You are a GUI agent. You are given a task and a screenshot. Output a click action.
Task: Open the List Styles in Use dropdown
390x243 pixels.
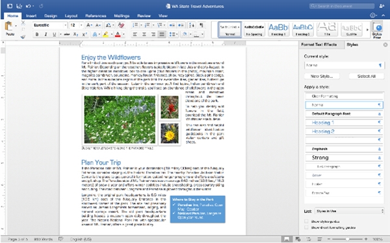click(x=349, y=211)
